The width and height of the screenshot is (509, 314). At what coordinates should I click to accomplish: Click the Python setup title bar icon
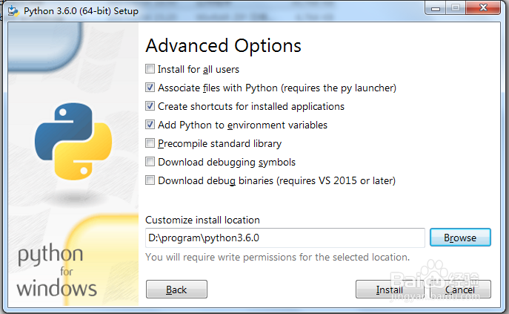pyautogui.click(x=13, y=10)
